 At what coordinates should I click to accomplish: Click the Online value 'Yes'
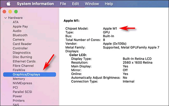[125, 74]
